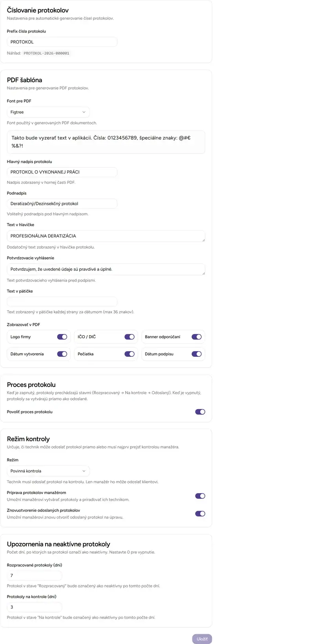Focus the Hlavný nadpis protokolu input

[x=62, y=172]
